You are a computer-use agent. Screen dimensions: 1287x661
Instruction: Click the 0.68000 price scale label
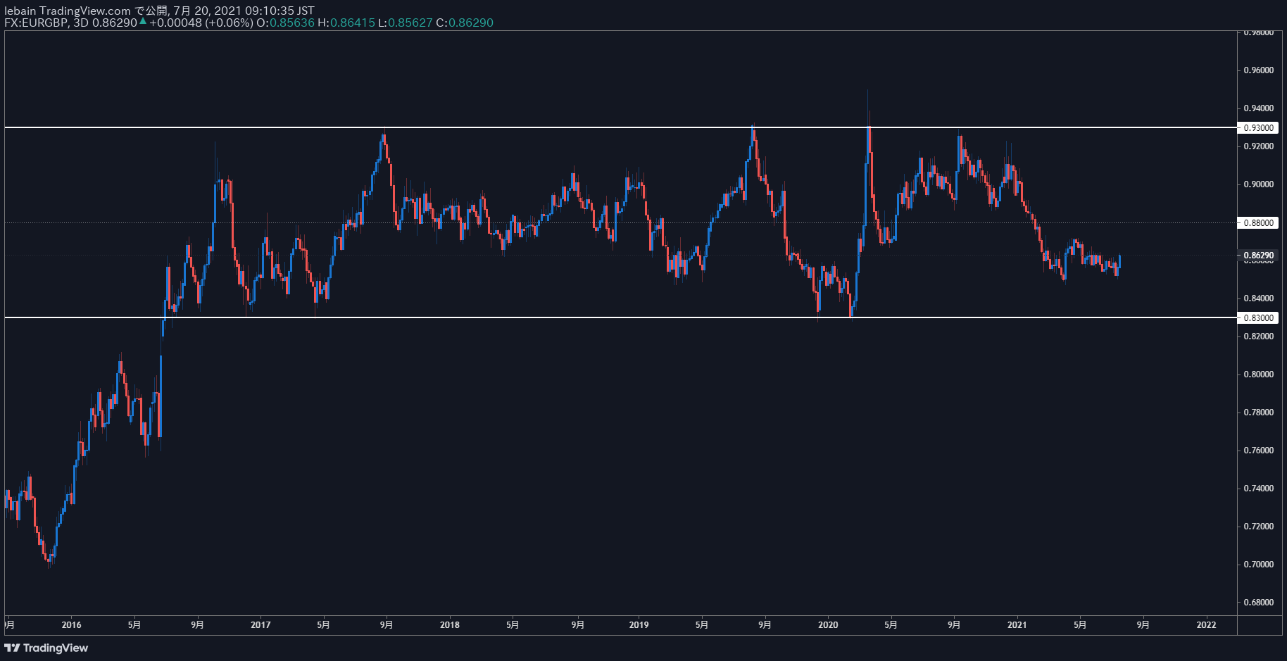[1258, 603]
